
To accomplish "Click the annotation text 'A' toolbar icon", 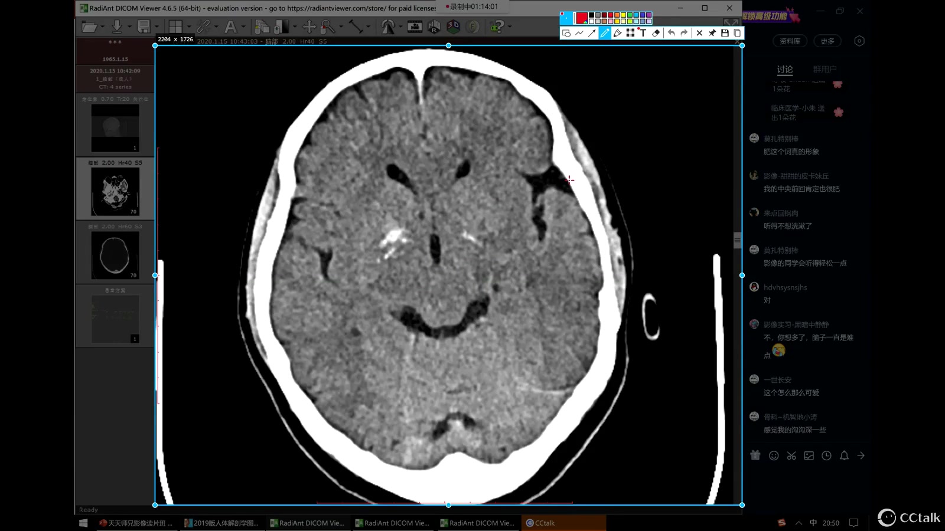I will point(230,27).
